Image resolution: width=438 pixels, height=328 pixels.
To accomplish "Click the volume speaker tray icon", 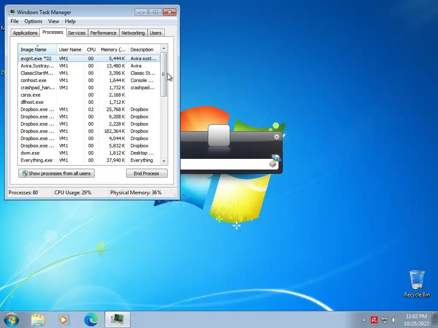I will coord(395,320).
